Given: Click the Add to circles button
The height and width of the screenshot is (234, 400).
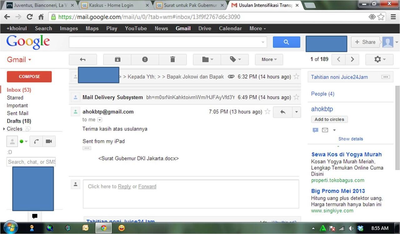Looking at the screenshot, I should tap(329, 119).
